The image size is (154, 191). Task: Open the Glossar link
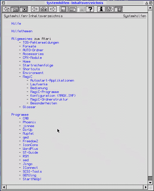pyautogui.click(x=29, y=107)
